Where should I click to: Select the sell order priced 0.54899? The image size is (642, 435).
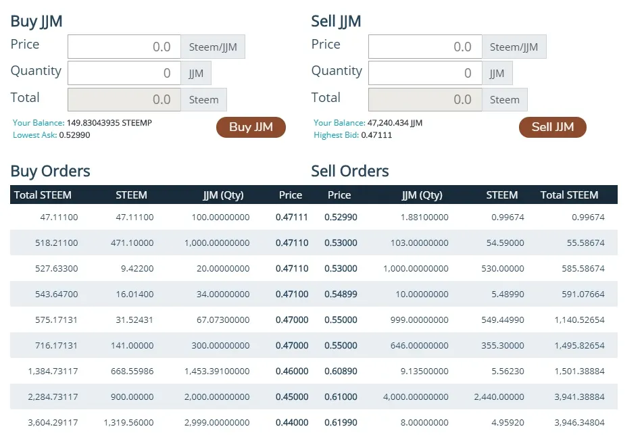[341, 294]
